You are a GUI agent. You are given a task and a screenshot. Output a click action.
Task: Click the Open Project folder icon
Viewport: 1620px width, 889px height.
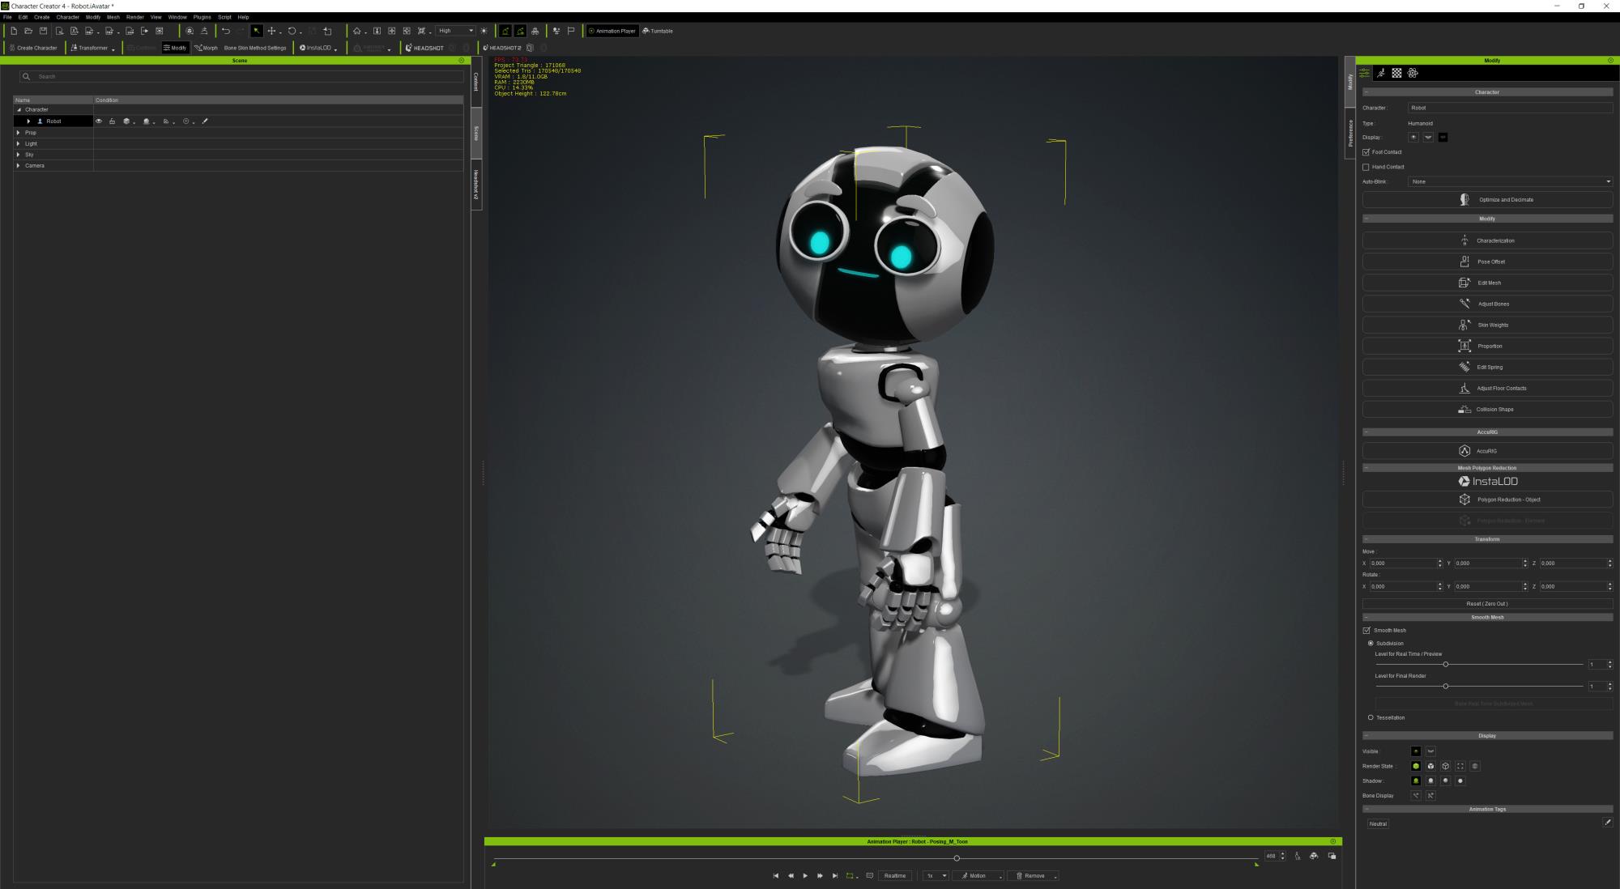tap(28, 31)
